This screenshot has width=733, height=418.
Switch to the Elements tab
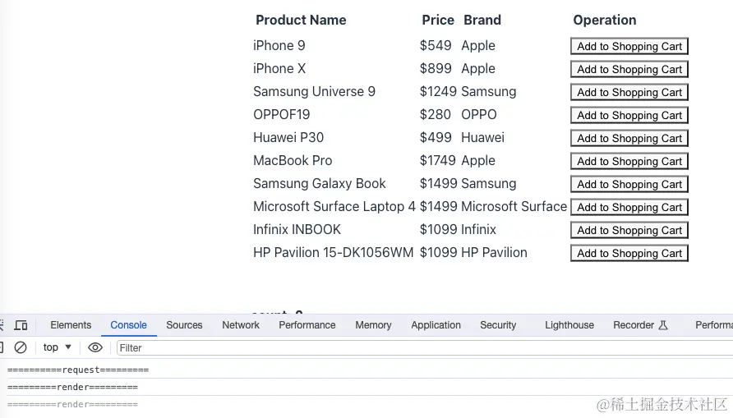71,325
